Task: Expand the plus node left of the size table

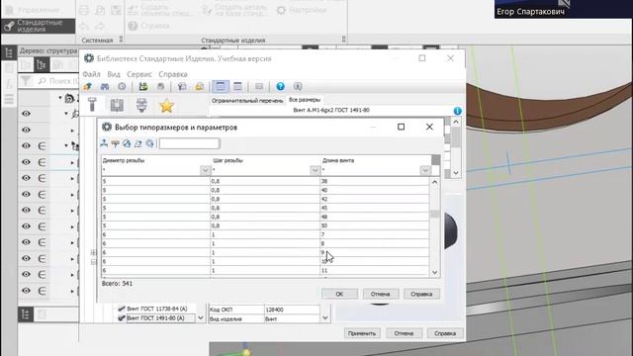Action: [93, 253]
